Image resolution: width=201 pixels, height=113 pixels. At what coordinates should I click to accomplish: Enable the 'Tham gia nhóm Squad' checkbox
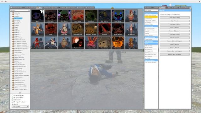[x=13, y=102]
